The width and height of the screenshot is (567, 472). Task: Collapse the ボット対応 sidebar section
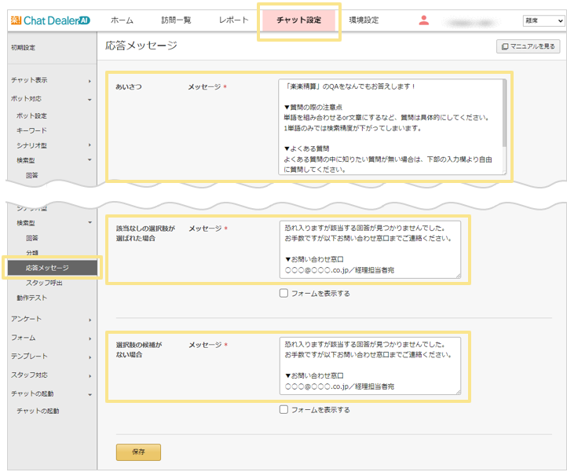pyautogui.click(x=47, y=99)
